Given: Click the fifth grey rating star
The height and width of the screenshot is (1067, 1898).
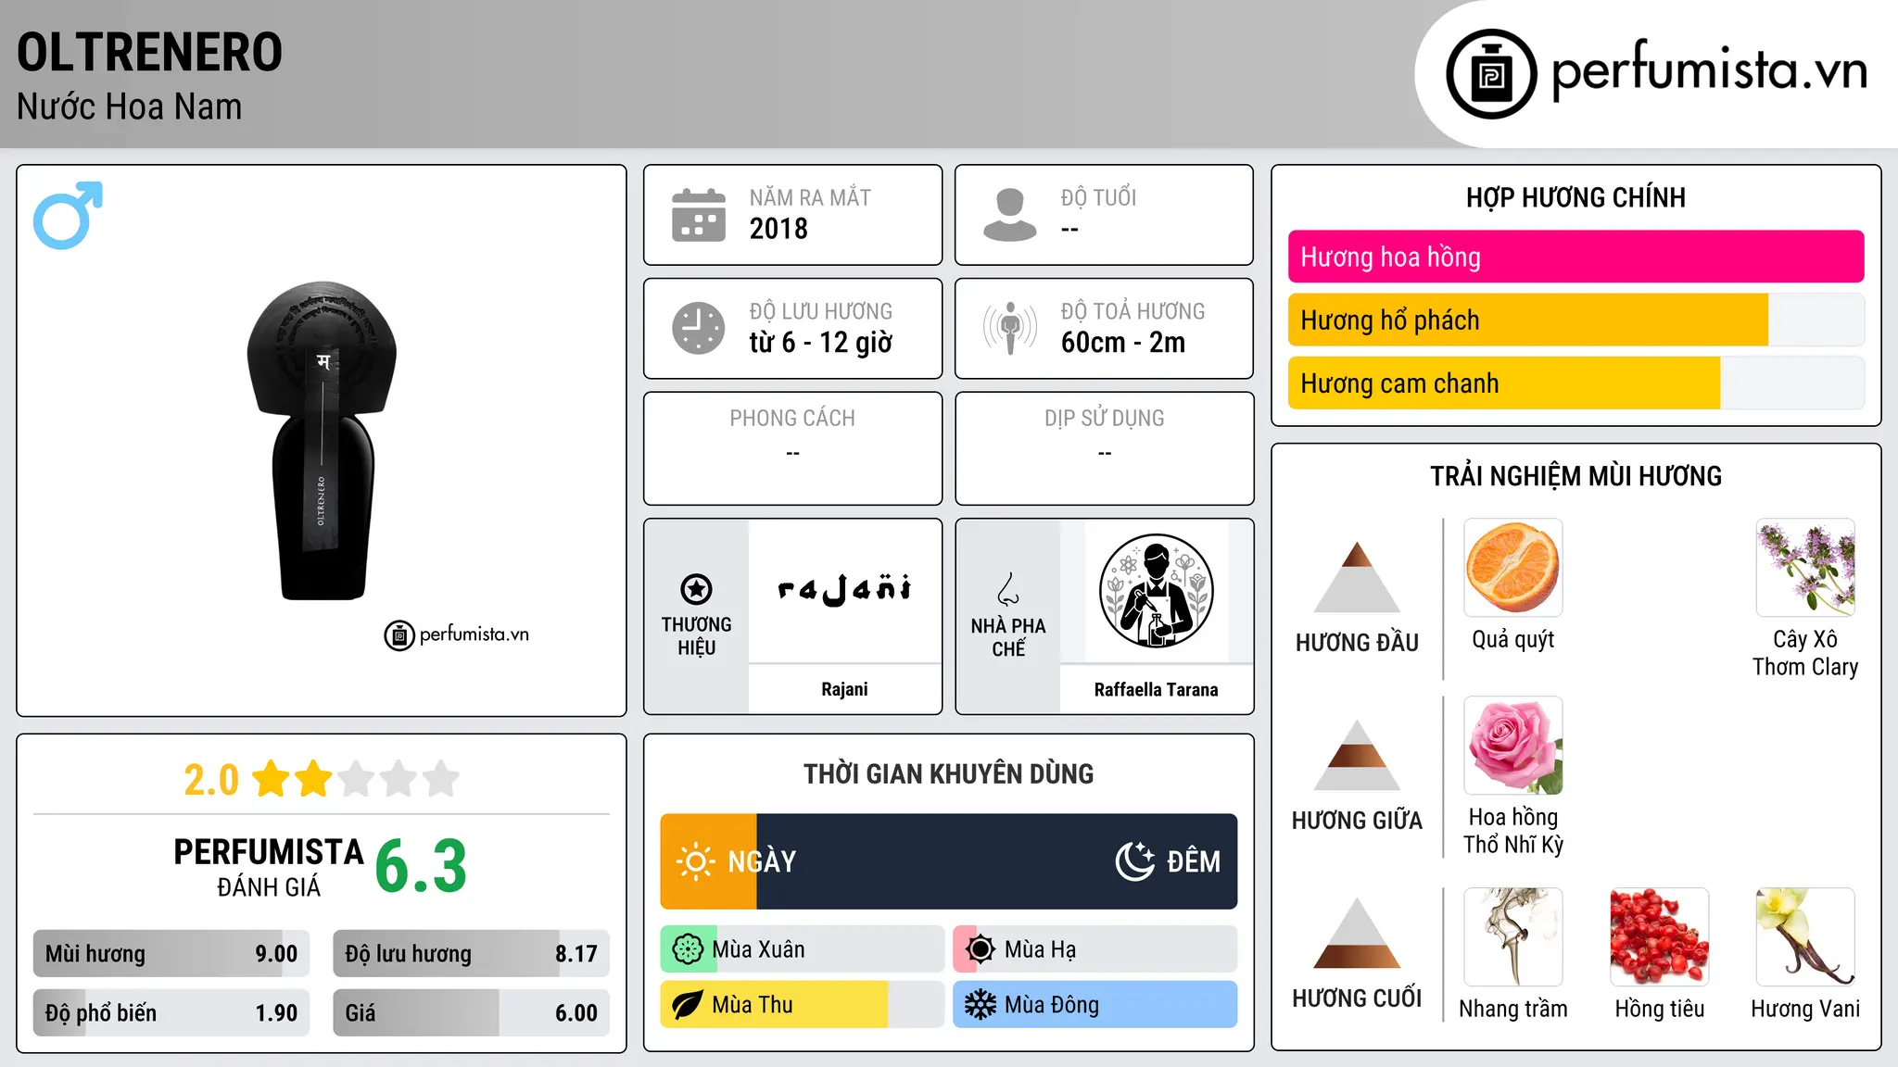Looking at the screenshot, I should (441, 779).
